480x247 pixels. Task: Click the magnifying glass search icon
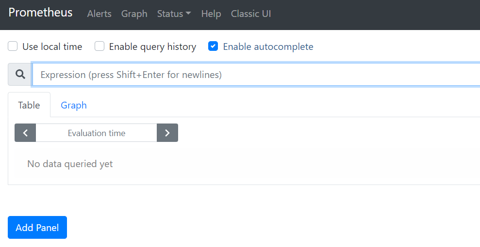[x=20, y=74]
